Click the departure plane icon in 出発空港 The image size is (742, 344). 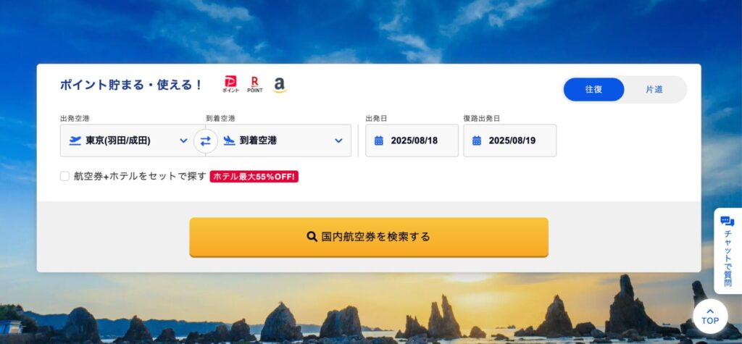75,140
